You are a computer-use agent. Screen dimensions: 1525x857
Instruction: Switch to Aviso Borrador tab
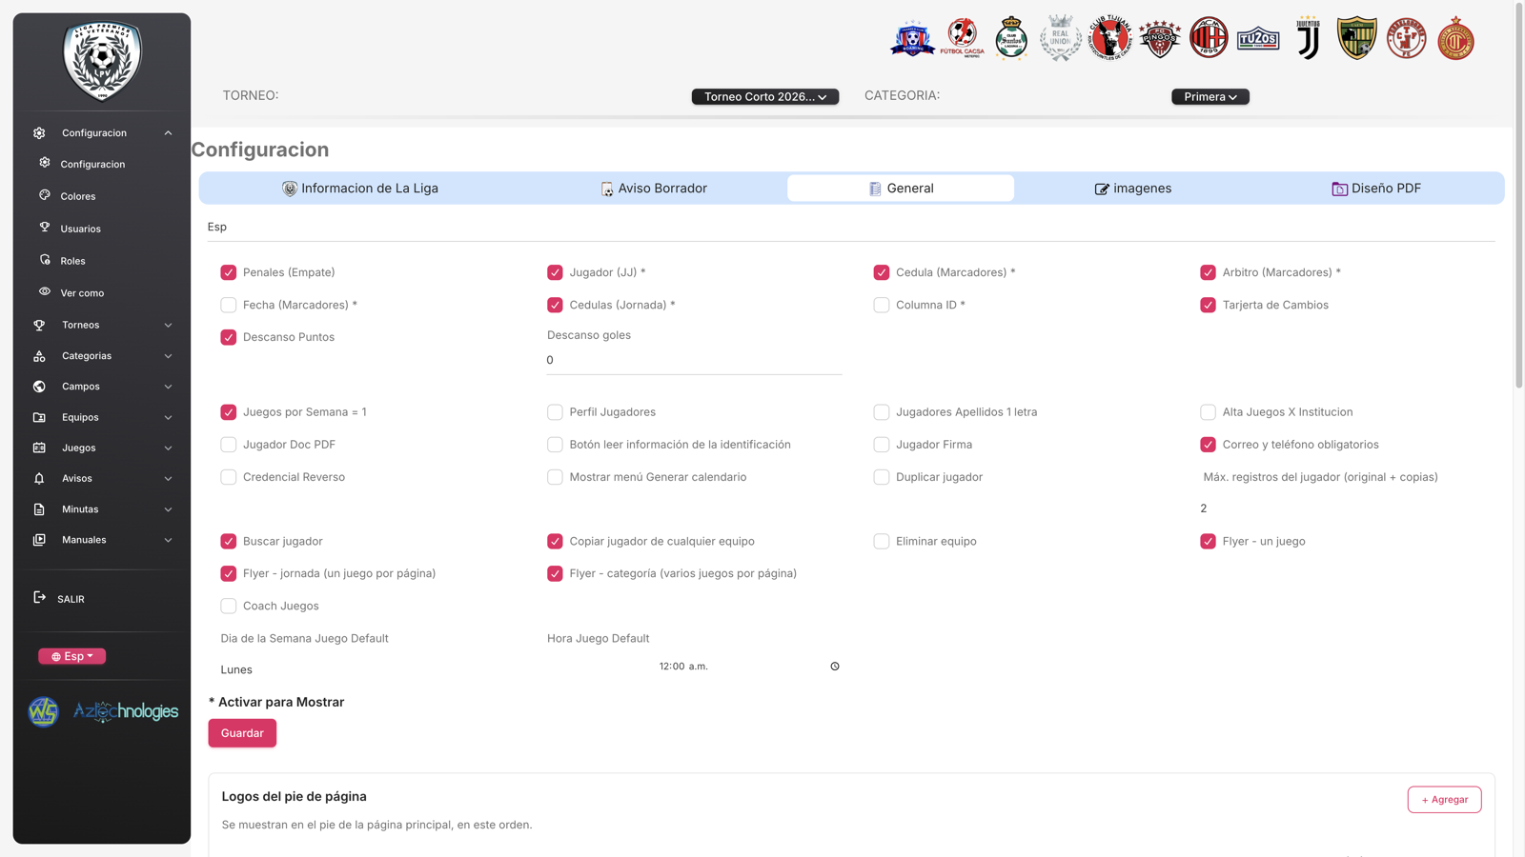coord(654,189)
